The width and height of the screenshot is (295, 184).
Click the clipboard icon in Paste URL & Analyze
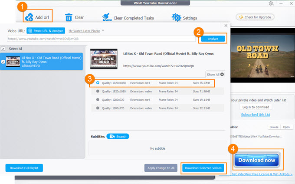point(30,31)
